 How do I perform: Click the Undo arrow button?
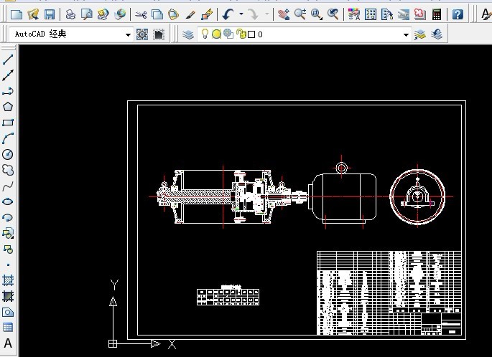(228, 14)
